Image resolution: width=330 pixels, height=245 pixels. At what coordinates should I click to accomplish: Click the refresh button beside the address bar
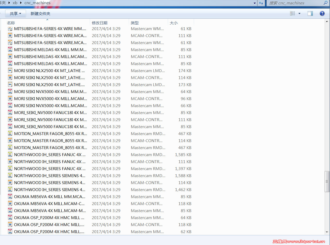(x=261, y=3)
